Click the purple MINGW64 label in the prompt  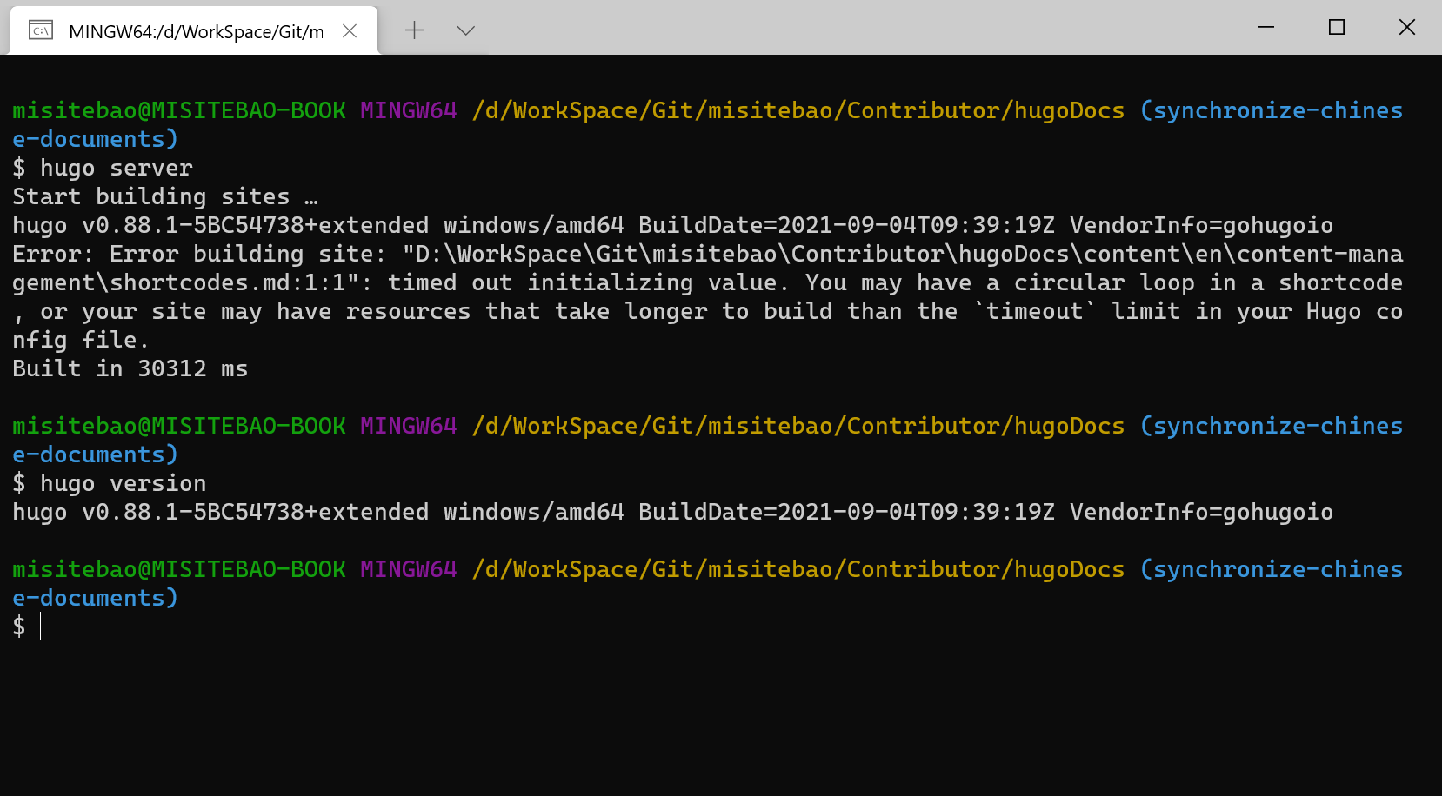pyautogui.click(x=408, y=110)
